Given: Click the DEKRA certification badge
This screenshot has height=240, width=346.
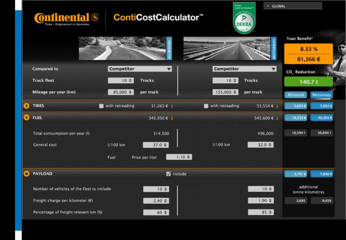Looking at the screenshot, I should click(x=244, y=18).
